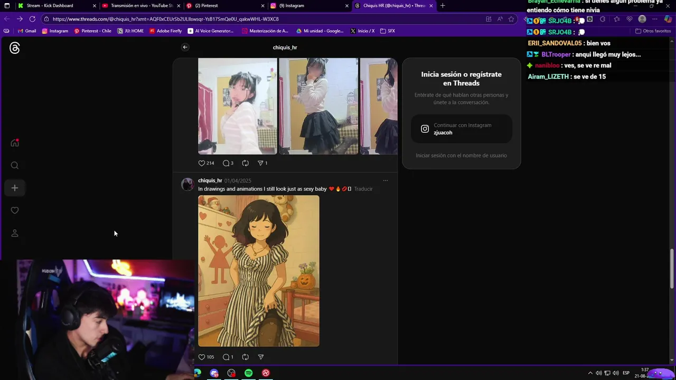Close the Chiquis HR Threads tab
Screen dimensions: 676x380
(x=431, y=5)
